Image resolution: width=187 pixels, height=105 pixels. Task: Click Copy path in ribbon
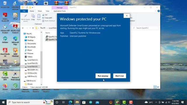coord(47,18)
